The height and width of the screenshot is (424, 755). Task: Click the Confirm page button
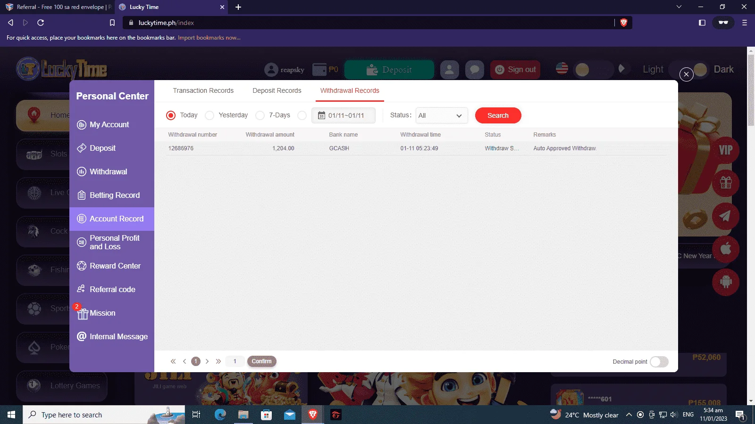[261, 361]
